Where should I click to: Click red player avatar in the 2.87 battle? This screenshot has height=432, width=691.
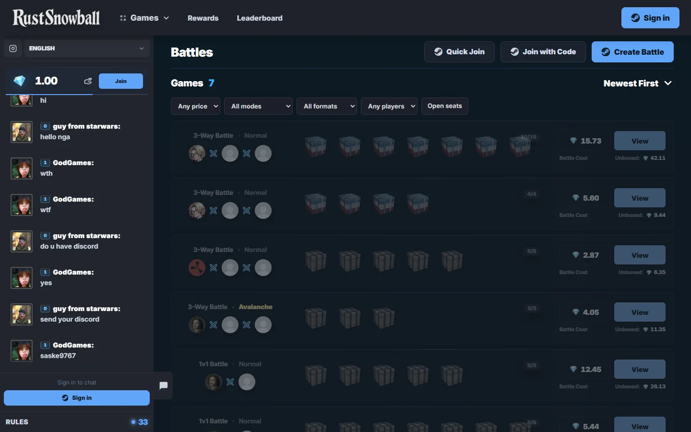pos(197,268)
